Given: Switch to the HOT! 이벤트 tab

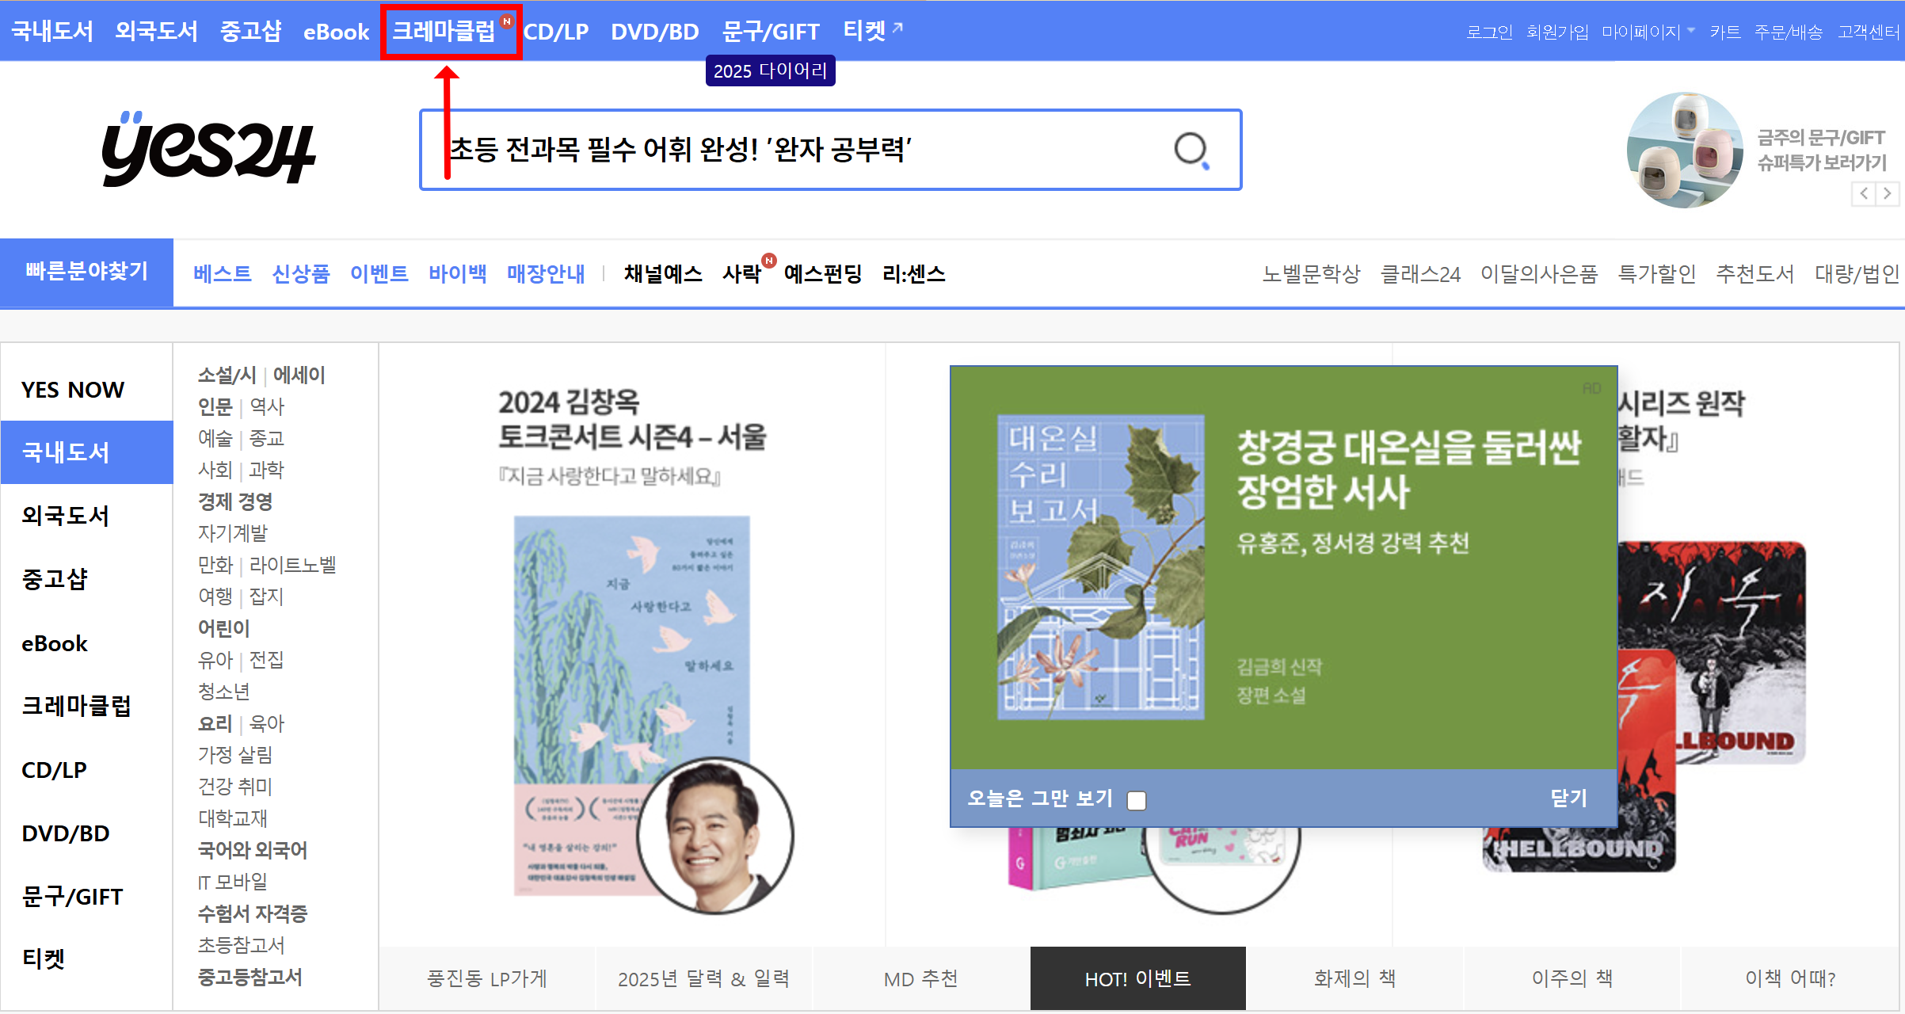Looking at the screenshot, I should pos(1137,979).
